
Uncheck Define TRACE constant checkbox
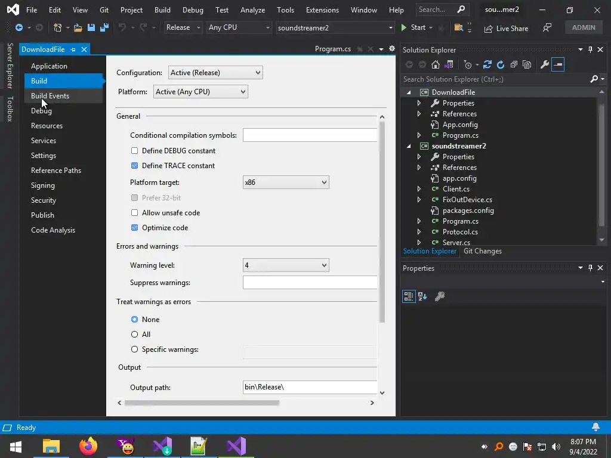[x=134, y=166]
